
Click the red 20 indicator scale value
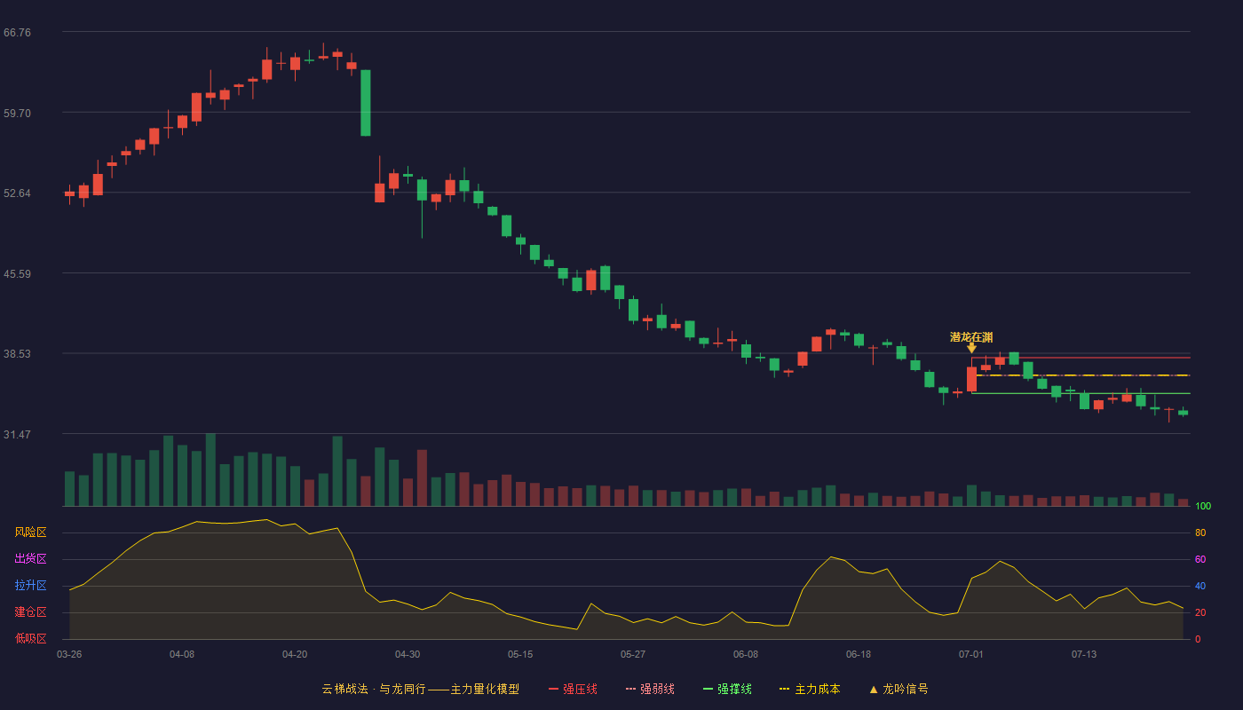pyautogui.click(x=1200, y=613)
